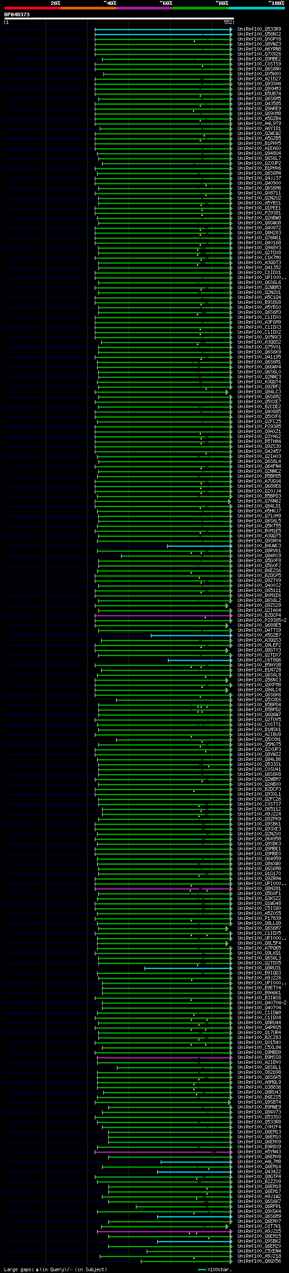The height and width of the screenshot is (1273, 289).
Task: Select the UniRef100_Q6S6N0 label
Action: (x=259, y=69)
